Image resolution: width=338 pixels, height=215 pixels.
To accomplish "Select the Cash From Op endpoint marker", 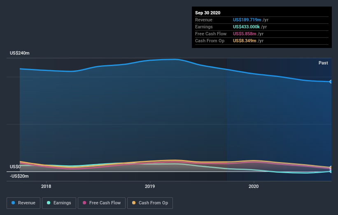I will pos(331,167).
